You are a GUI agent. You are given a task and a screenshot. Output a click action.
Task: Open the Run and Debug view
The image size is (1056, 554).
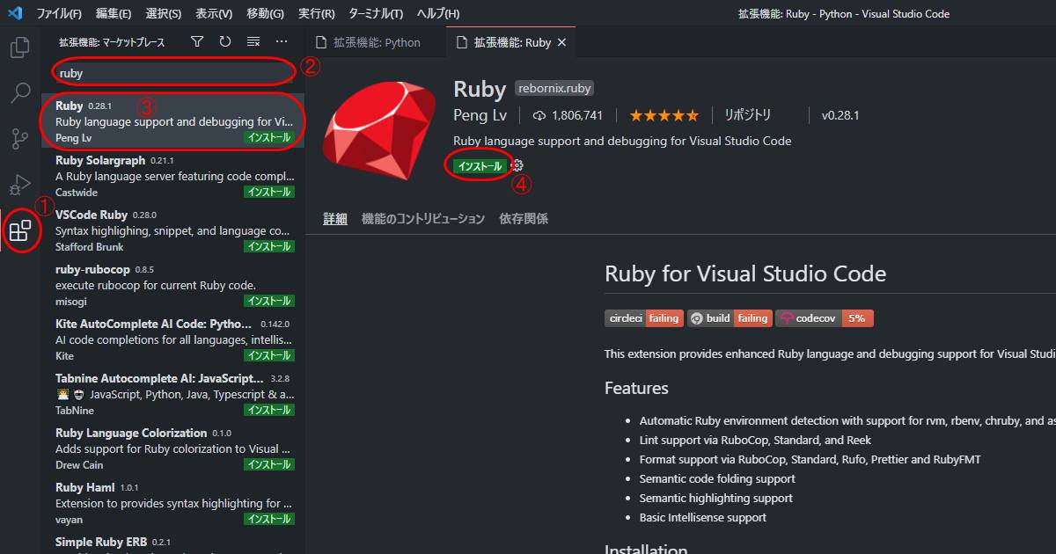tap(19, 185)
